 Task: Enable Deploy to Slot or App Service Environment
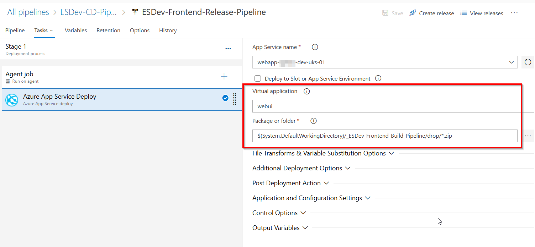coord(258,78)
